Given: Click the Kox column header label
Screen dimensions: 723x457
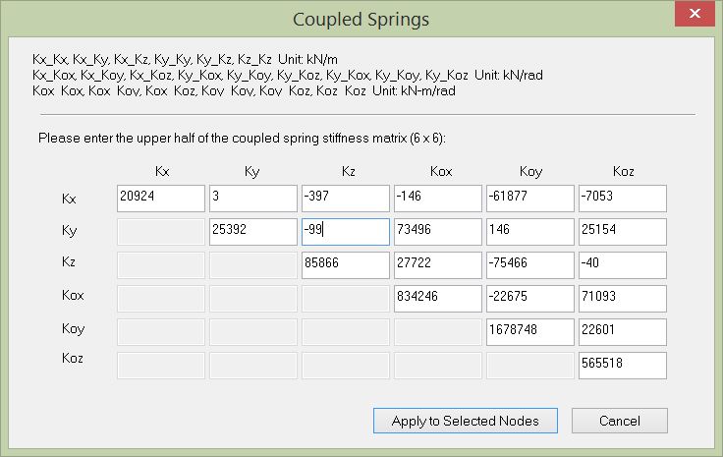Looking at the screenshot, I should (441, 172).
